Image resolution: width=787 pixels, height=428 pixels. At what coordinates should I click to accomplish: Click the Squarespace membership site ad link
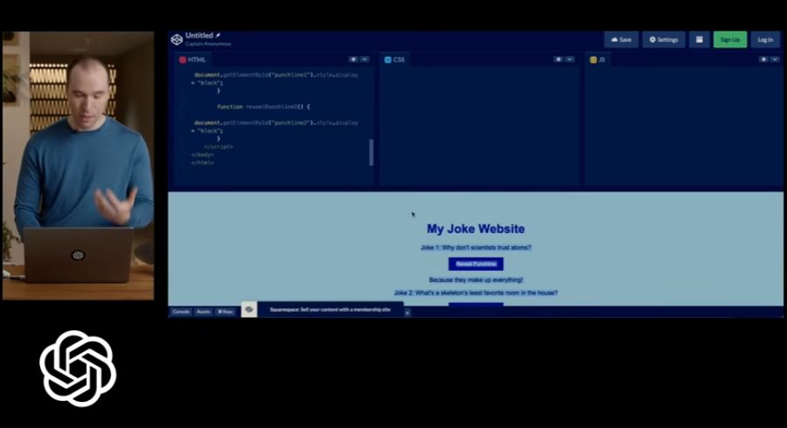point(330,310)
